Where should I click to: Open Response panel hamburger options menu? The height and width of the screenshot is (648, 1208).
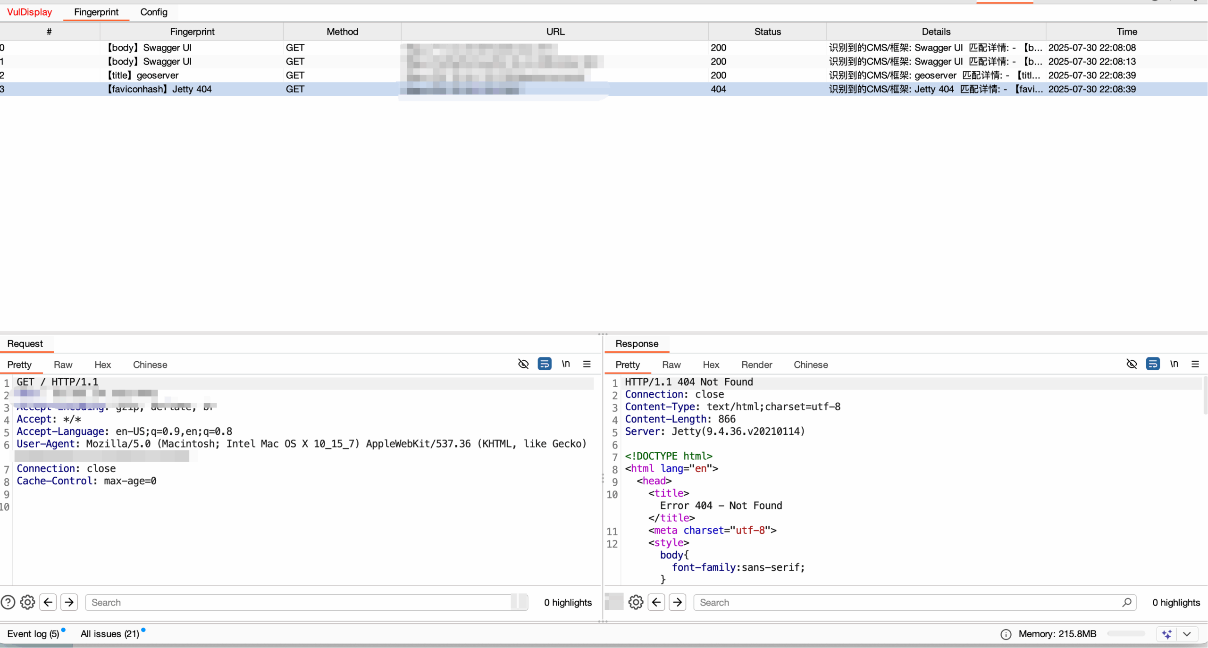[x=1195, y=364]
